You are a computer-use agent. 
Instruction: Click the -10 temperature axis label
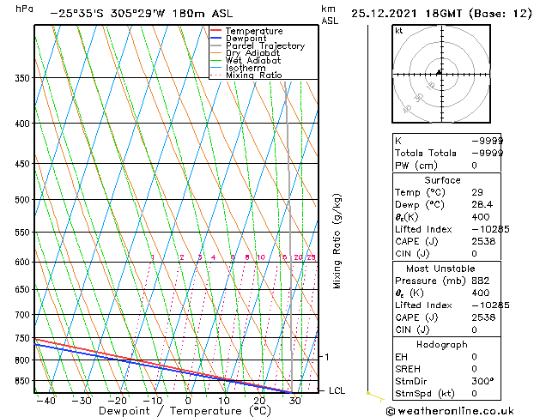click(x=153, y=401)
